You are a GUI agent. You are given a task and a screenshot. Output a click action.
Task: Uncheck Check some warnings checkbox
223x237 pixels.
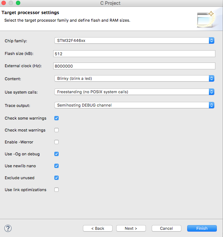pos(56,118)
